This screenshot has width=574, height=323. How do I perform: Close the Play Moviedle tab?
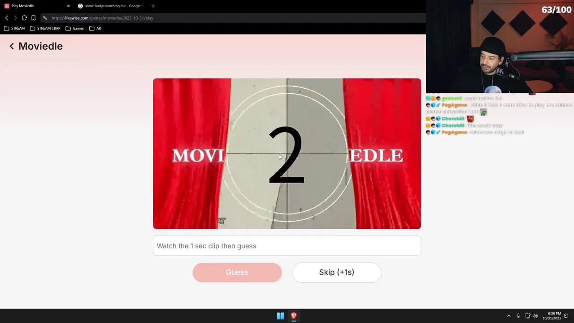pos(68,6)
